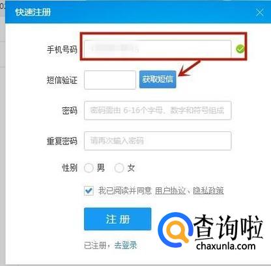This screenshot has width=271, height=266.
Task: Focus the 密码 password field
Action: tap(158, 111)
